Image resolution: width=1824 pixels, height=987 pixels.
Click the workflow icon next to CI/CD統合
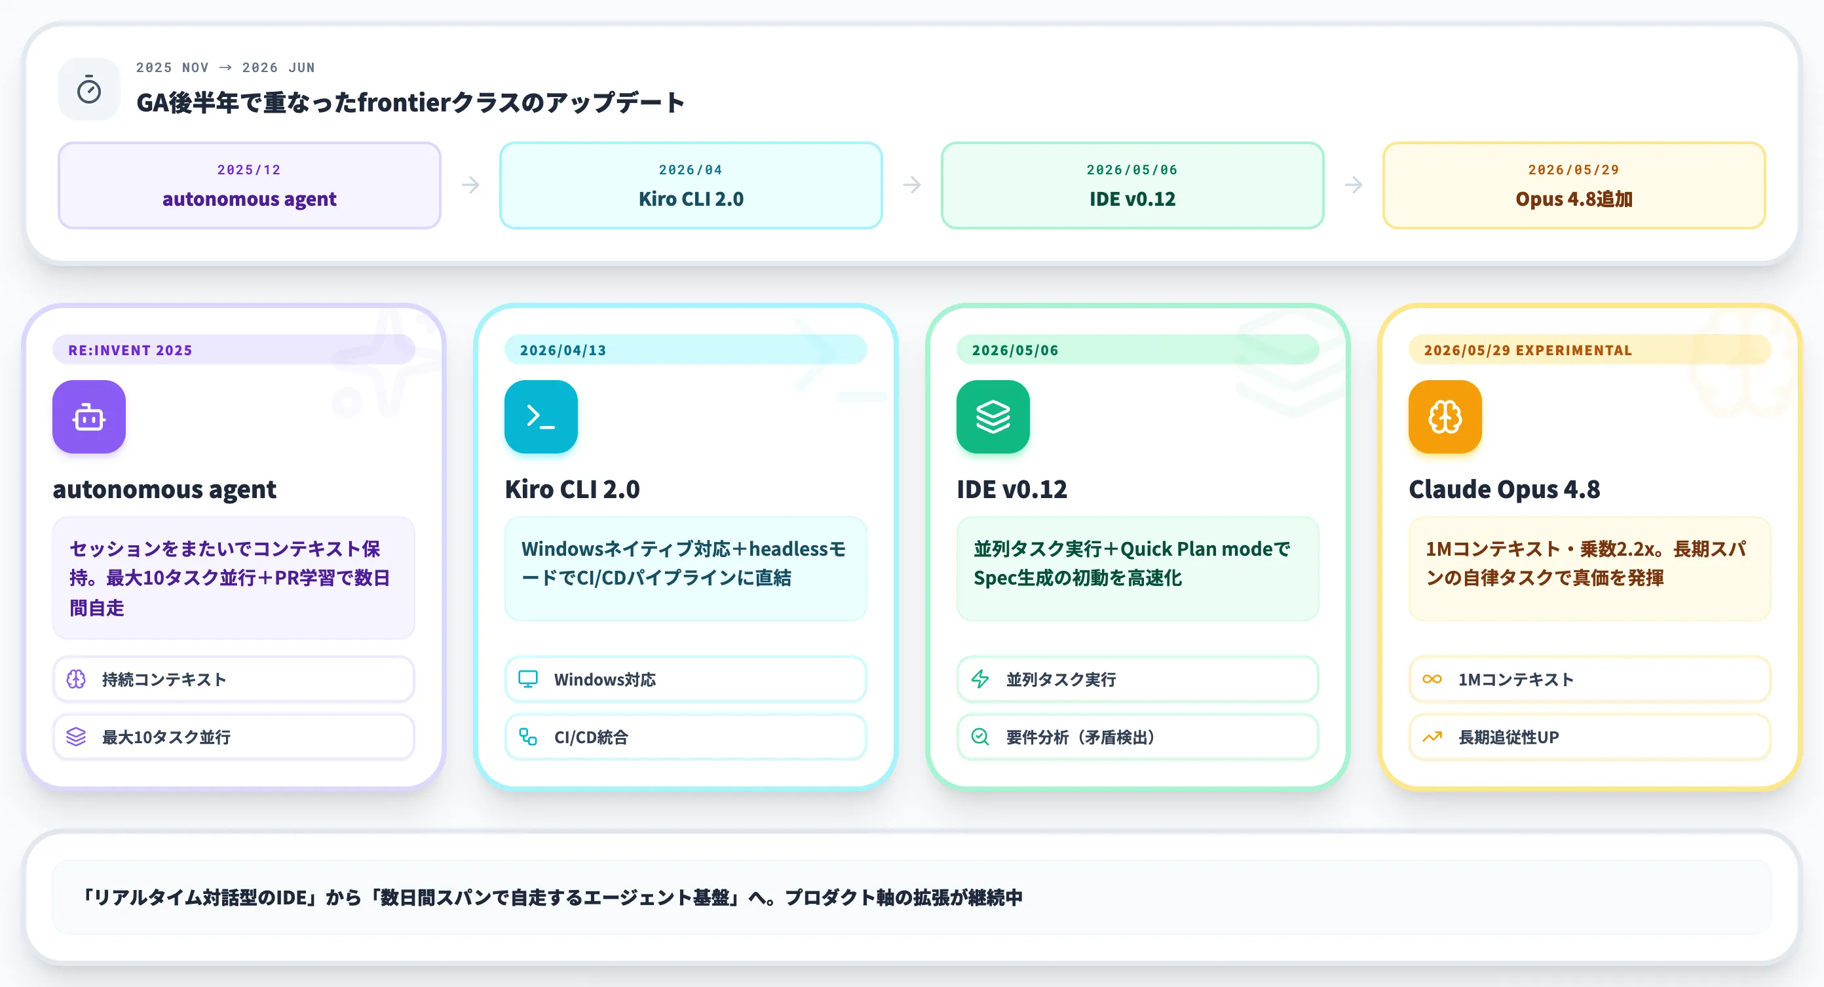pos(528,737)
